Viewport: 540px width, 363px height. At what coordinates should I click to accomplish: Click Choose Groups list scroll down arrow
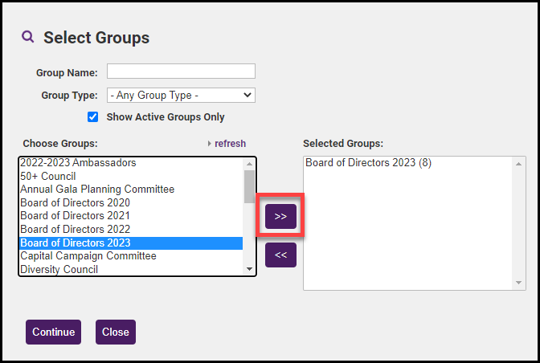tap(249, 269)
